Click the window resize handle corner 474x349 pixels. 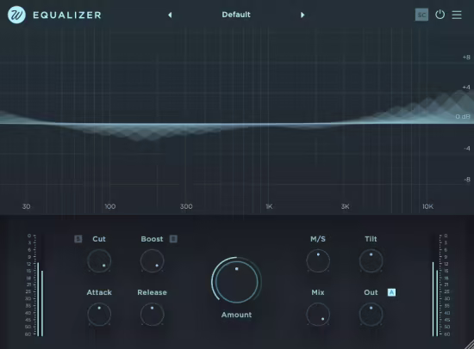tap(469, 344)
